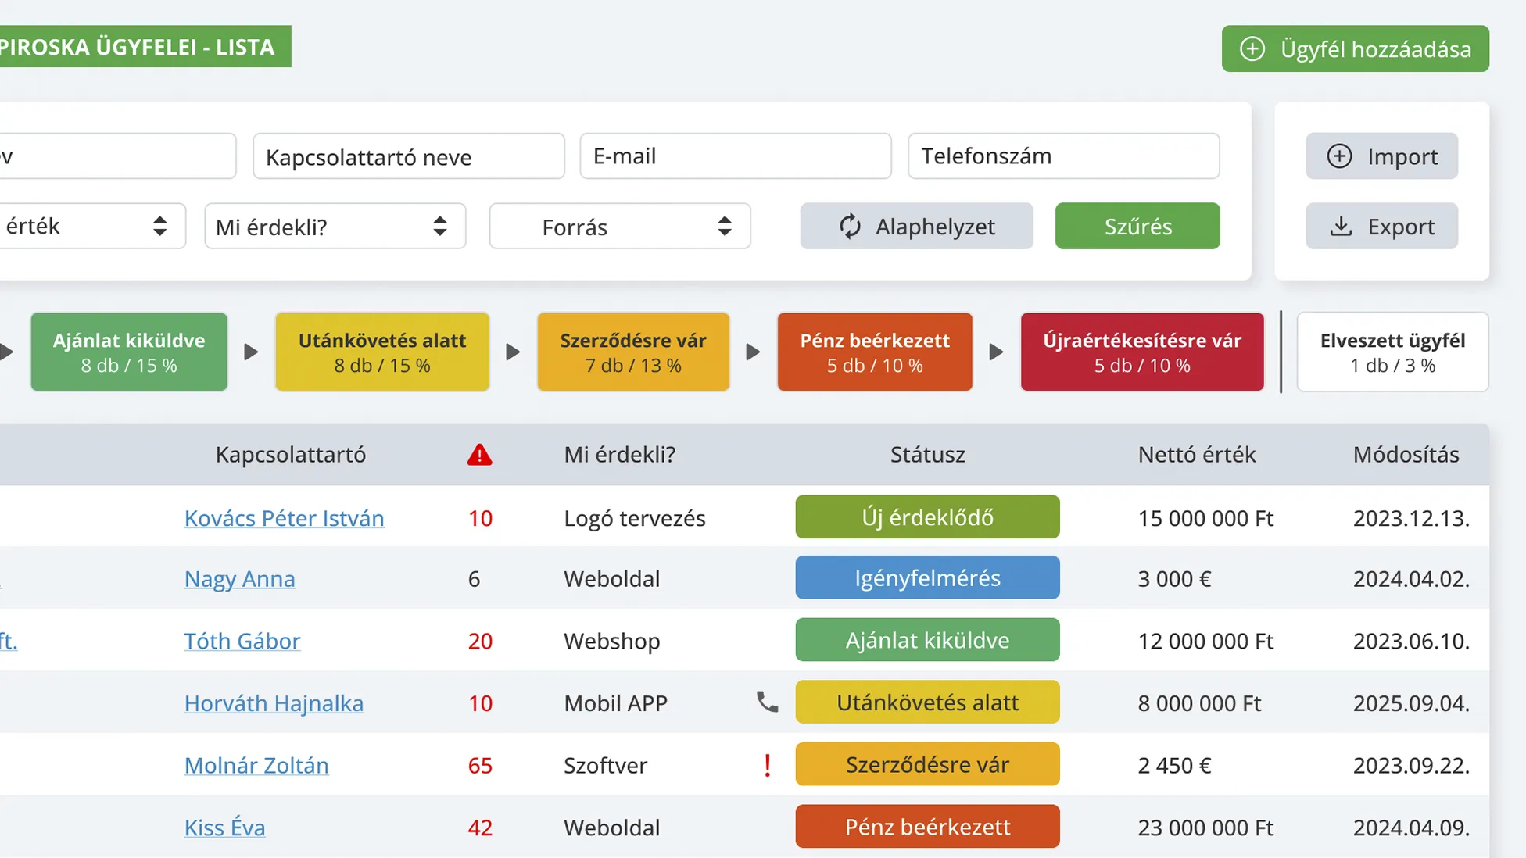Click the red 65 alert count
Viewport: 1526px width, 858px height.
pyautogui.click(x=480, y=765)
